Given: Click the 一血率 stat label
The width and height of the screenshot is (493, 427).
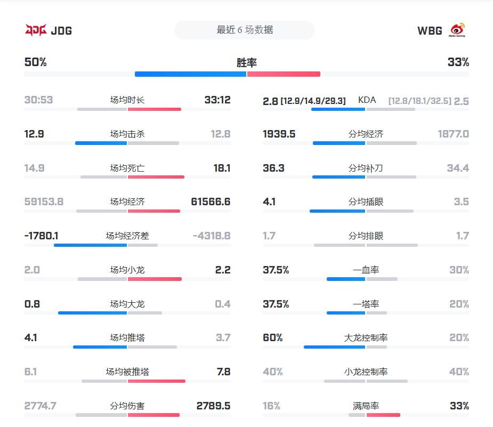Looking at the screenshot, I should coord(366,270).
